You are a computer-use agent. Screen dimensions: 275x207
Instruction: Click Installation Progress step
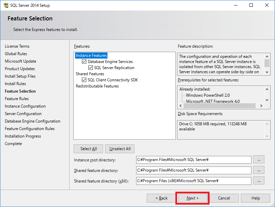click(23, 136)
